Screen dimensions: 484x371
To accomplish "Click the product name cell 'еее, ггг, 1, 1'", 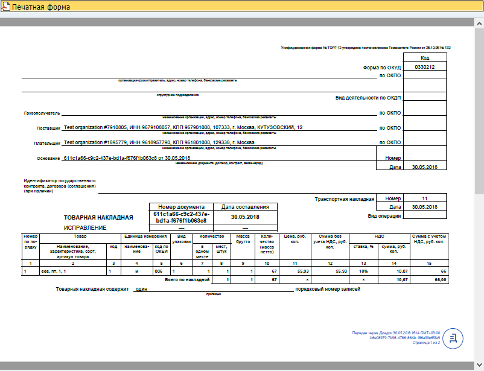I will point(72,272).
